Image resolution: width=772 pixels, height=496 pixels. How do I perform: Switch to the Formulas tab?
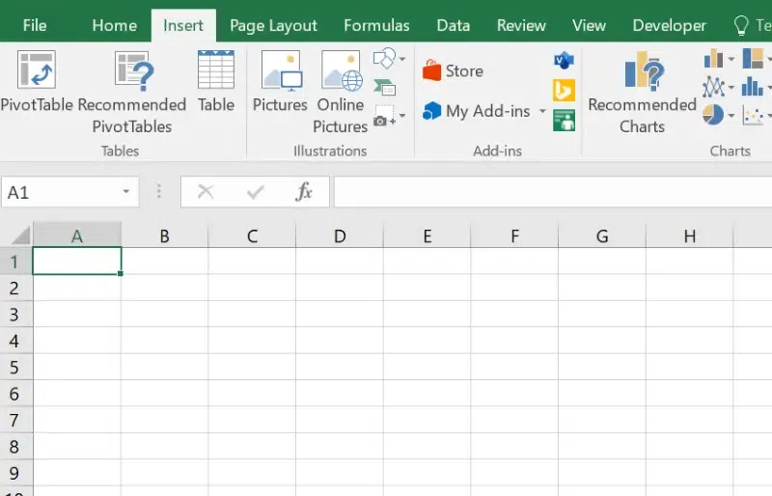(376, 26)
